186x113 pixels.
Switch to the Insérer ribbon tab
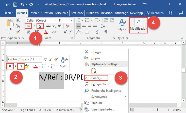pos(34,13)
